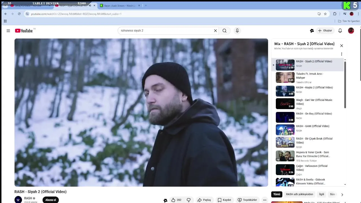Image resolution: width=361 pixels, height=203 pixels.
Task: Close the RASH - Siyah 2 tab
Action: (x=94, y=6)
